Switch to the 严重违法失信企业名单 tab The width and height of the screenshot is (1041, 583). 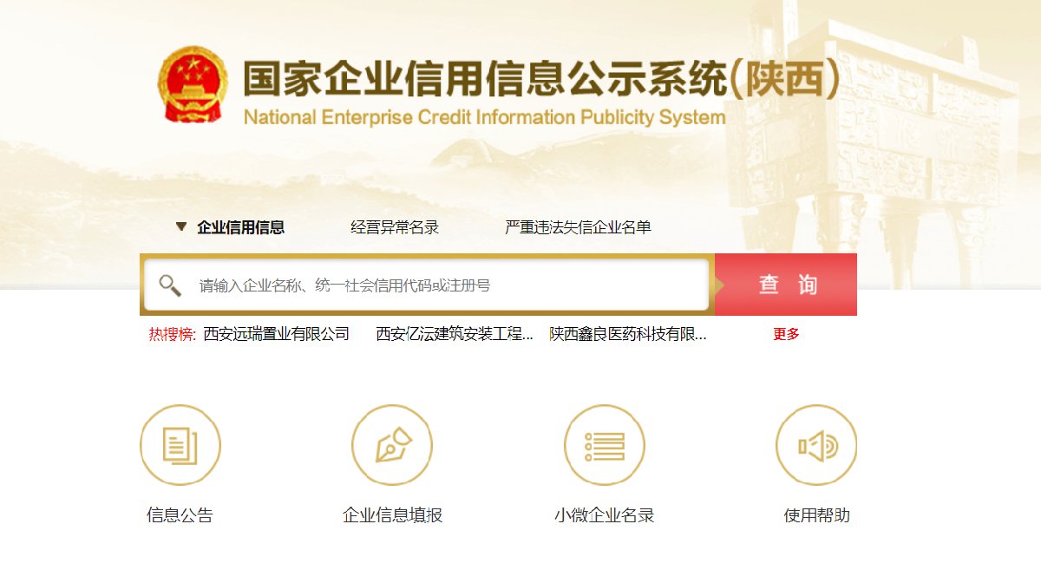575,226
